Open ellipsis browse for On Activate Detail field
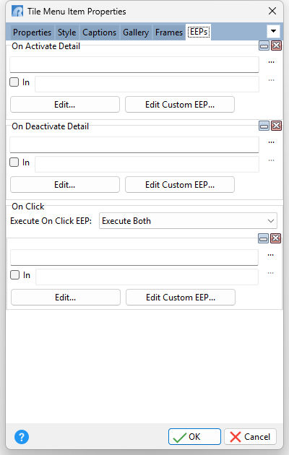 (271, 62)
